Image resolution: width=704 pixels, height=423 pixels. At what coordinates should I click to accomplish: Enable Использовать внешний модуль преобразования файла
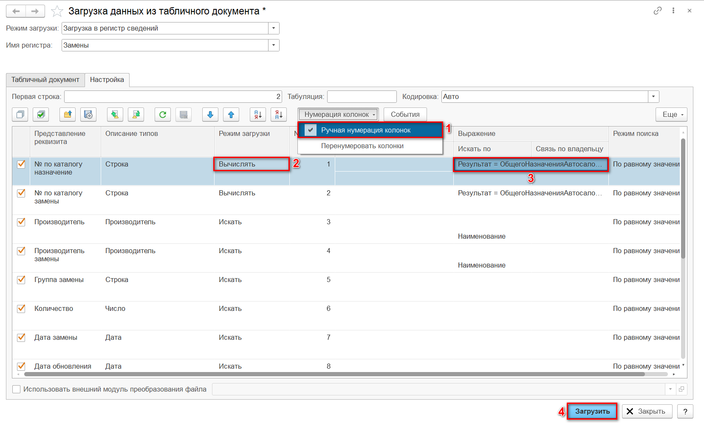(x=17, y=389)
